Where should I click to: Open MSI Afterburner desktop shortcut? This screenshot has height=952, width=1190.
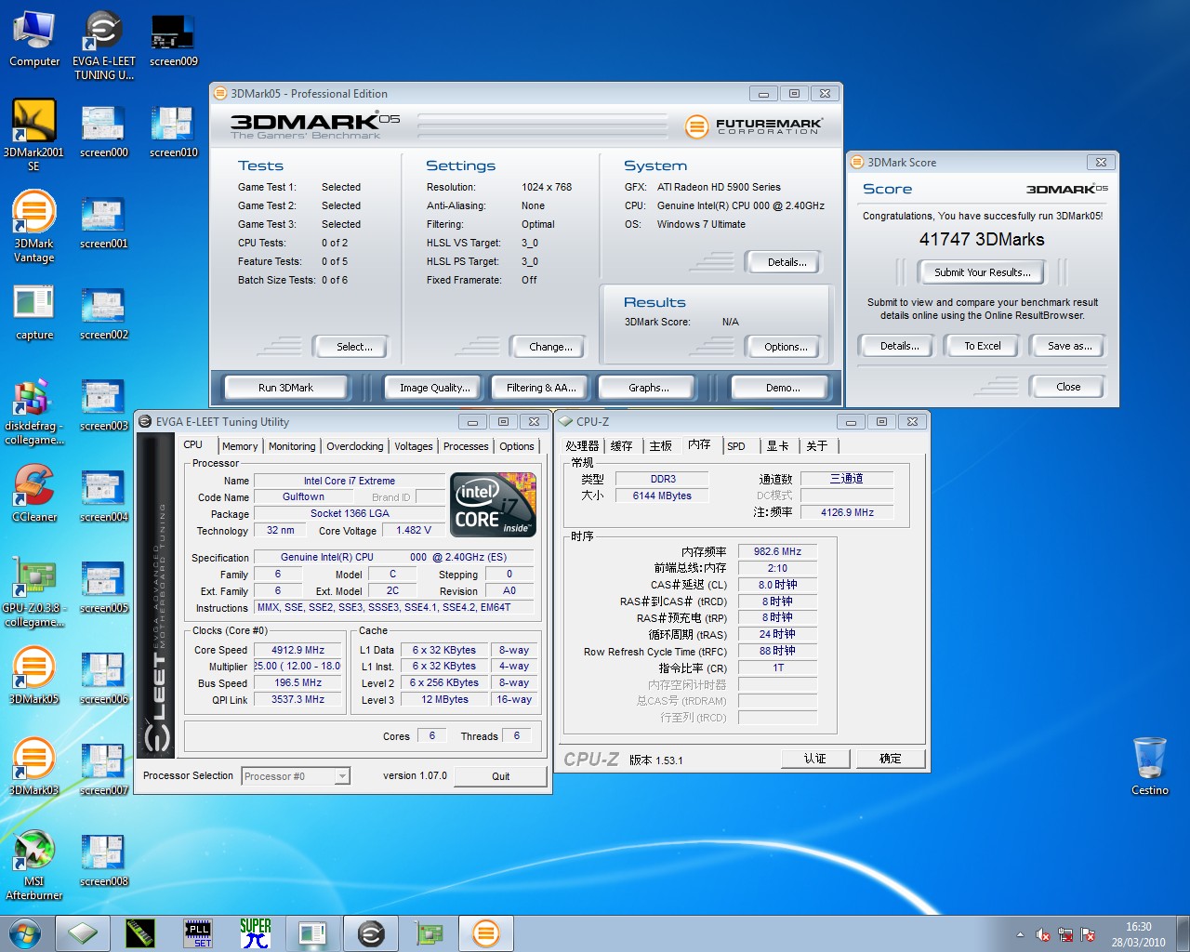point(33,865)
